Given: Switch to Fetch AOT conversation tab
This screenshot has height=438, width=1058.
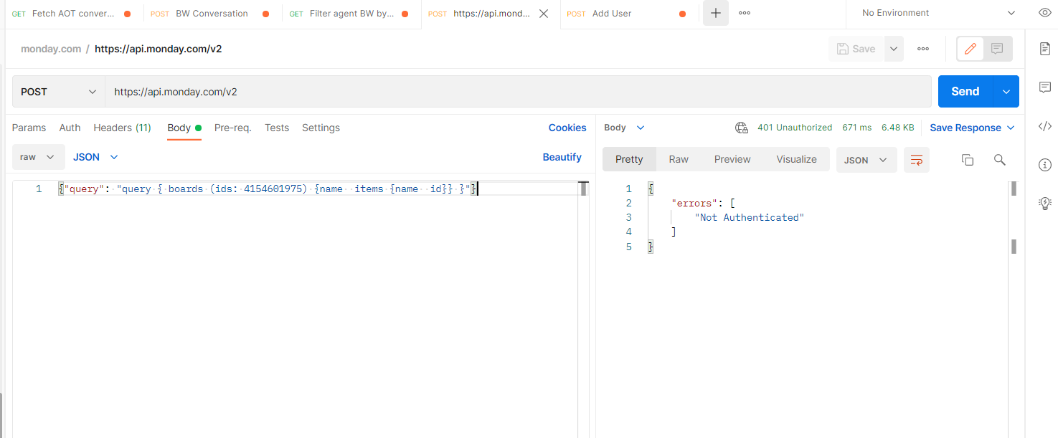Looking at the screenshot, I should [72, 14].
